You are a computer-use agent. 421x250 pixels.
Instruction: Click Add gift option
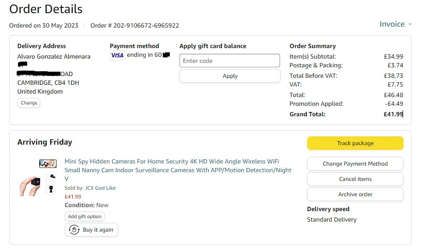pyautogui.click(x=84, y=216)
